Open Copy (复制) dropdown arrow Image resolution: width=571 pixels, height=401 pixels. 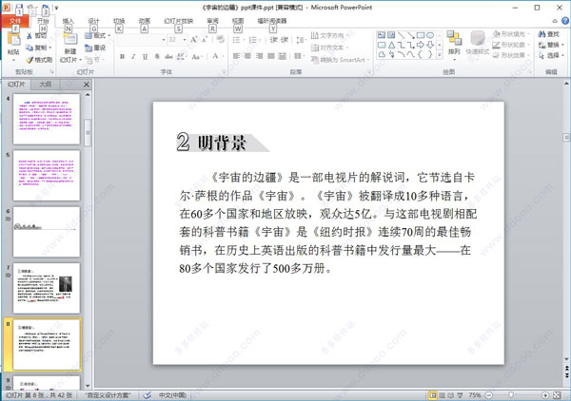tap(49, 48)
